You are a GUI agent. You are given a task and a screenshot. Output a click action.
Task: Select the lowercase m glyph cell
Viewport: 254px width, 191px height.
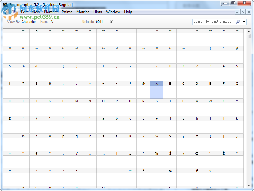tap(23, 142)
